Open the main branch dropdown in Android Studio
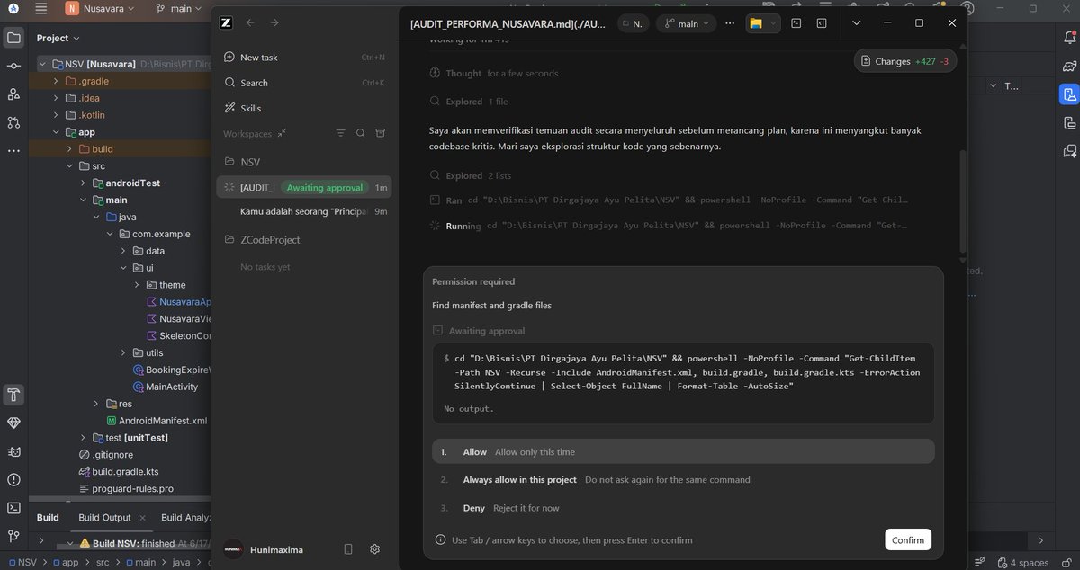The image size is (1080, 570). click(179, 9)
